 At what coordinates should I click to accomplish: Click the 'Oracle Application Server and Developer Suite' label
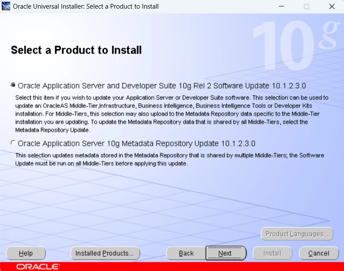(x=162, y=85)
